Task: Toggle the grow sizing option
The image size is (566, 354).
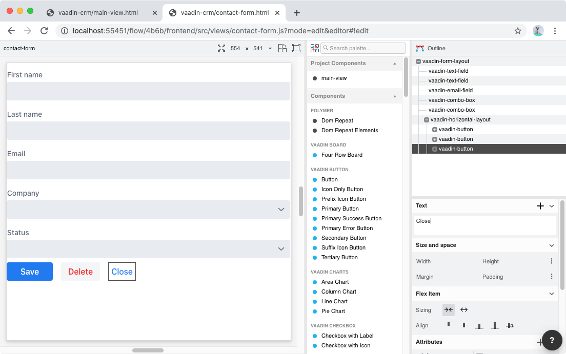Action: pyautogui.click(x=464, y=310)
